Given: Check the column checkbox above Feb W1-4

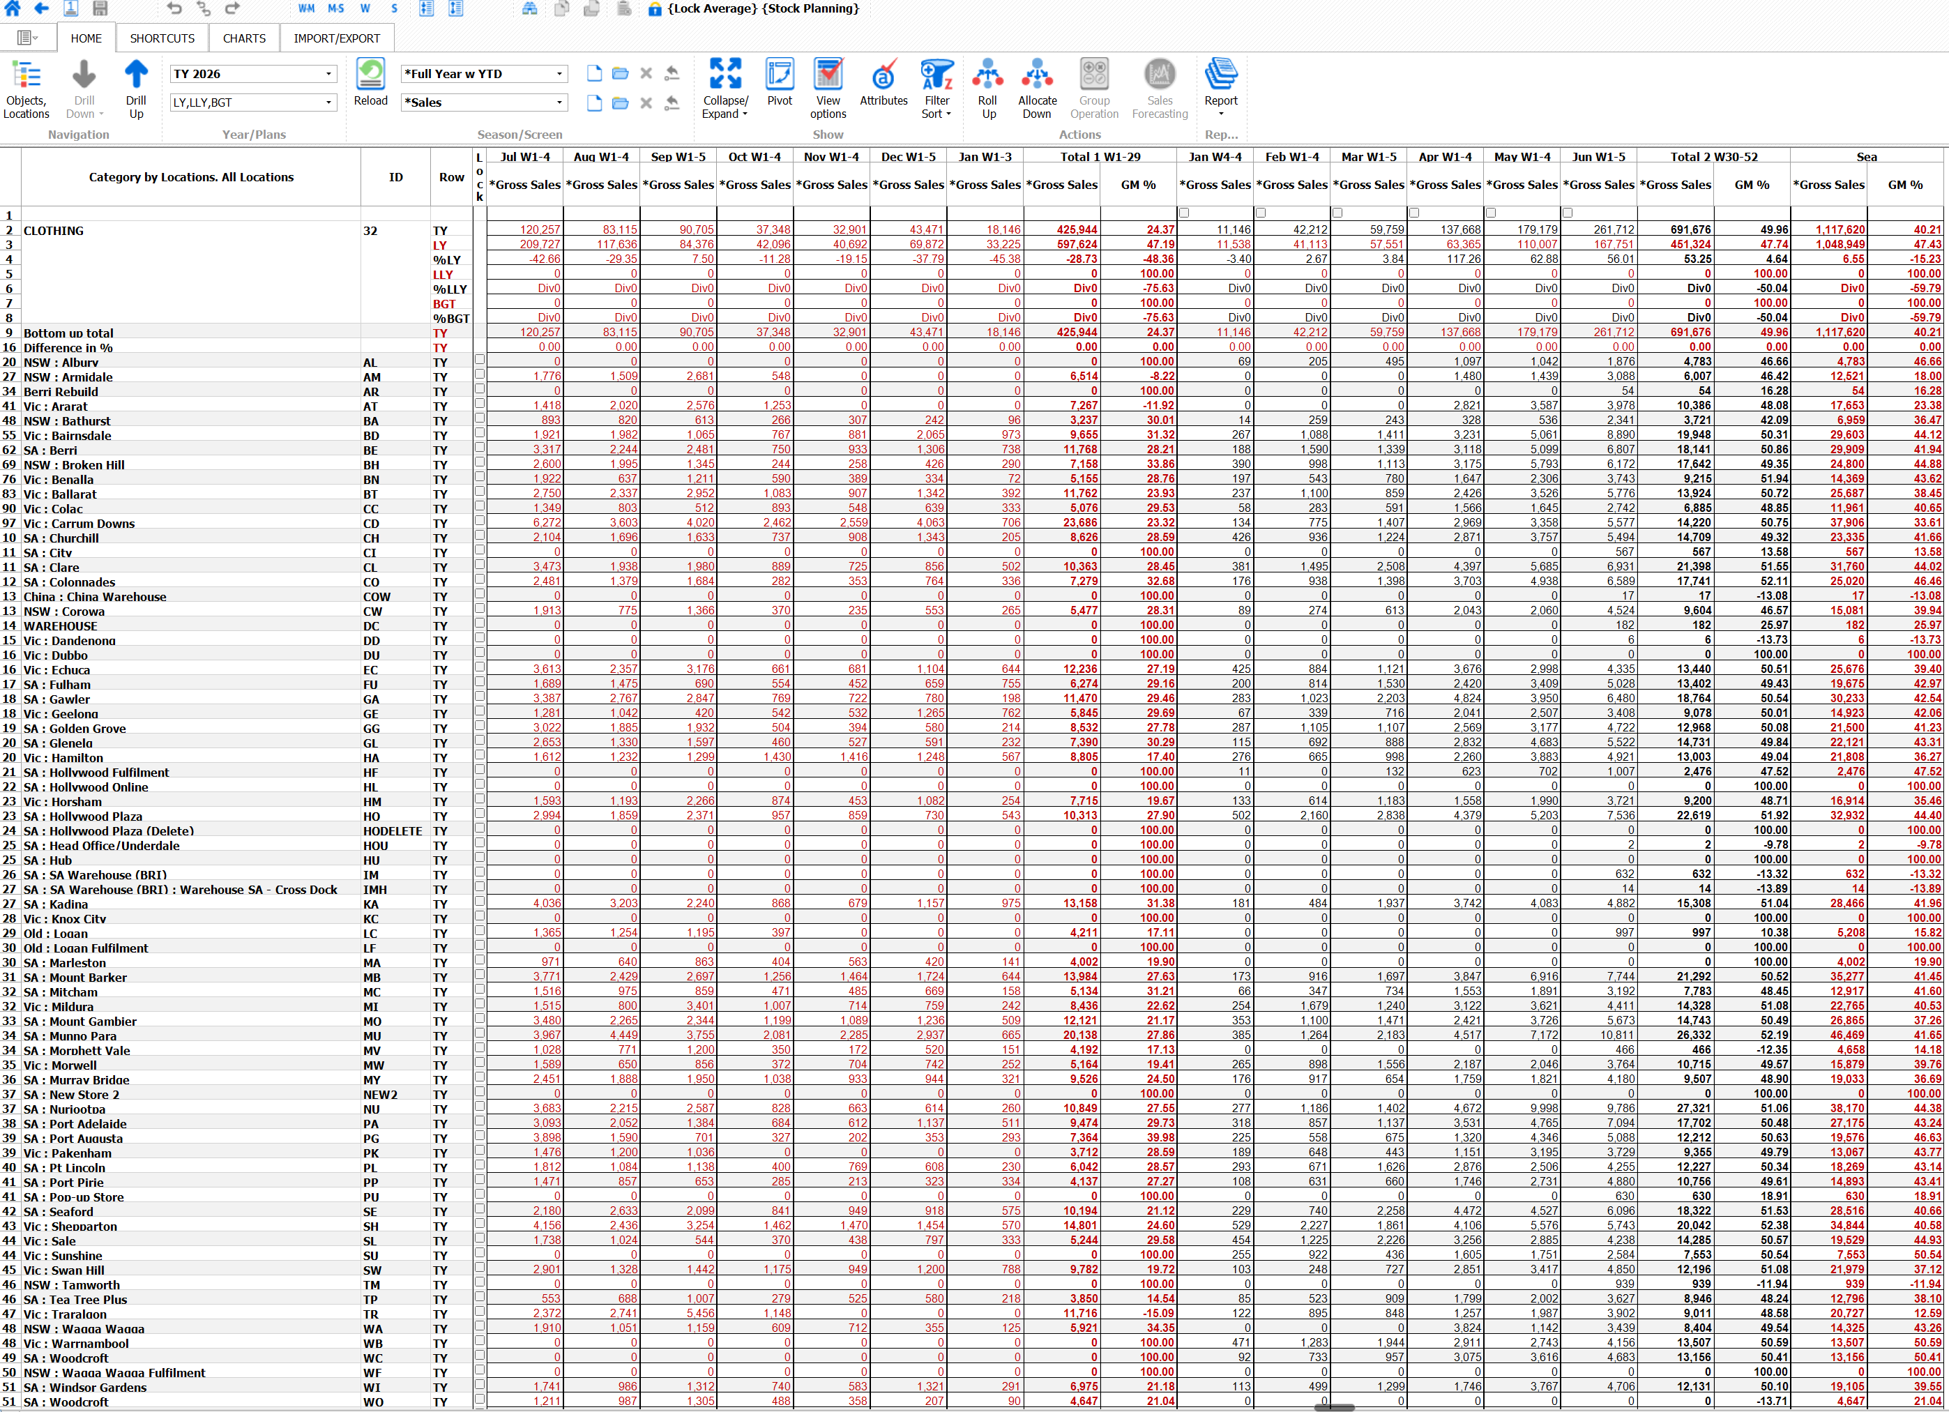Looking at the screenshot, I should tap(1261, 212).
